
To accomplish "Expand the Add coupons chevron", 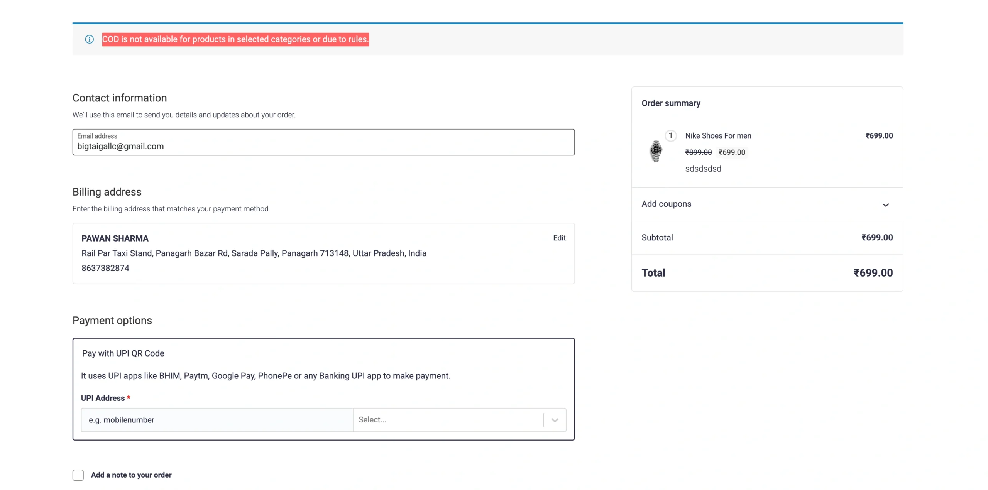I will 885,204.
